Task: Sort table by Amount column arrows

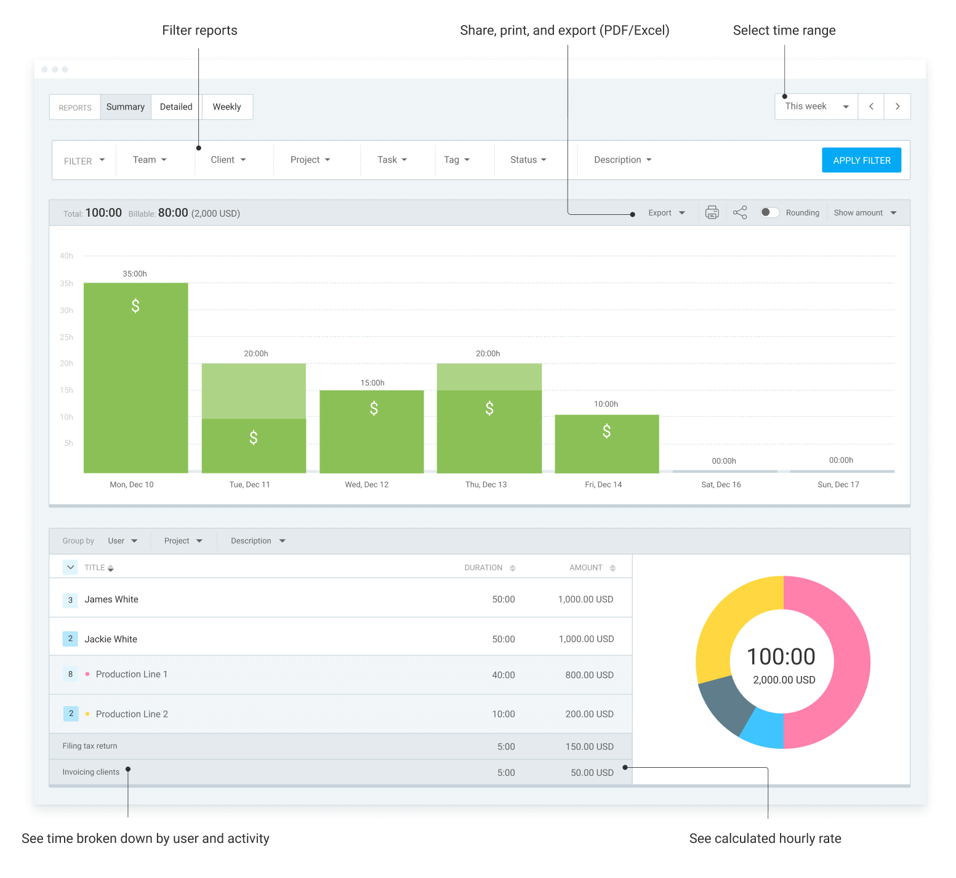Action: pos(613,568)
